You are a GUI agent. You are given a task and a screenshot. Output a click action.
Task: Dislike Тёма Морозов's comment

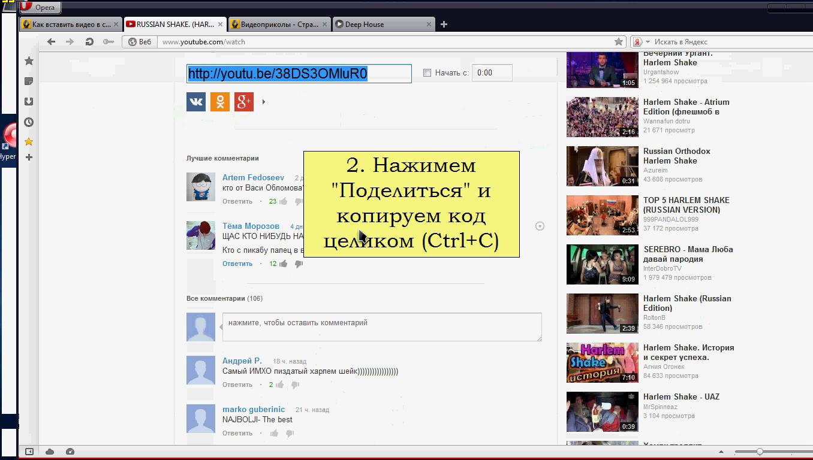pos(299,264)
